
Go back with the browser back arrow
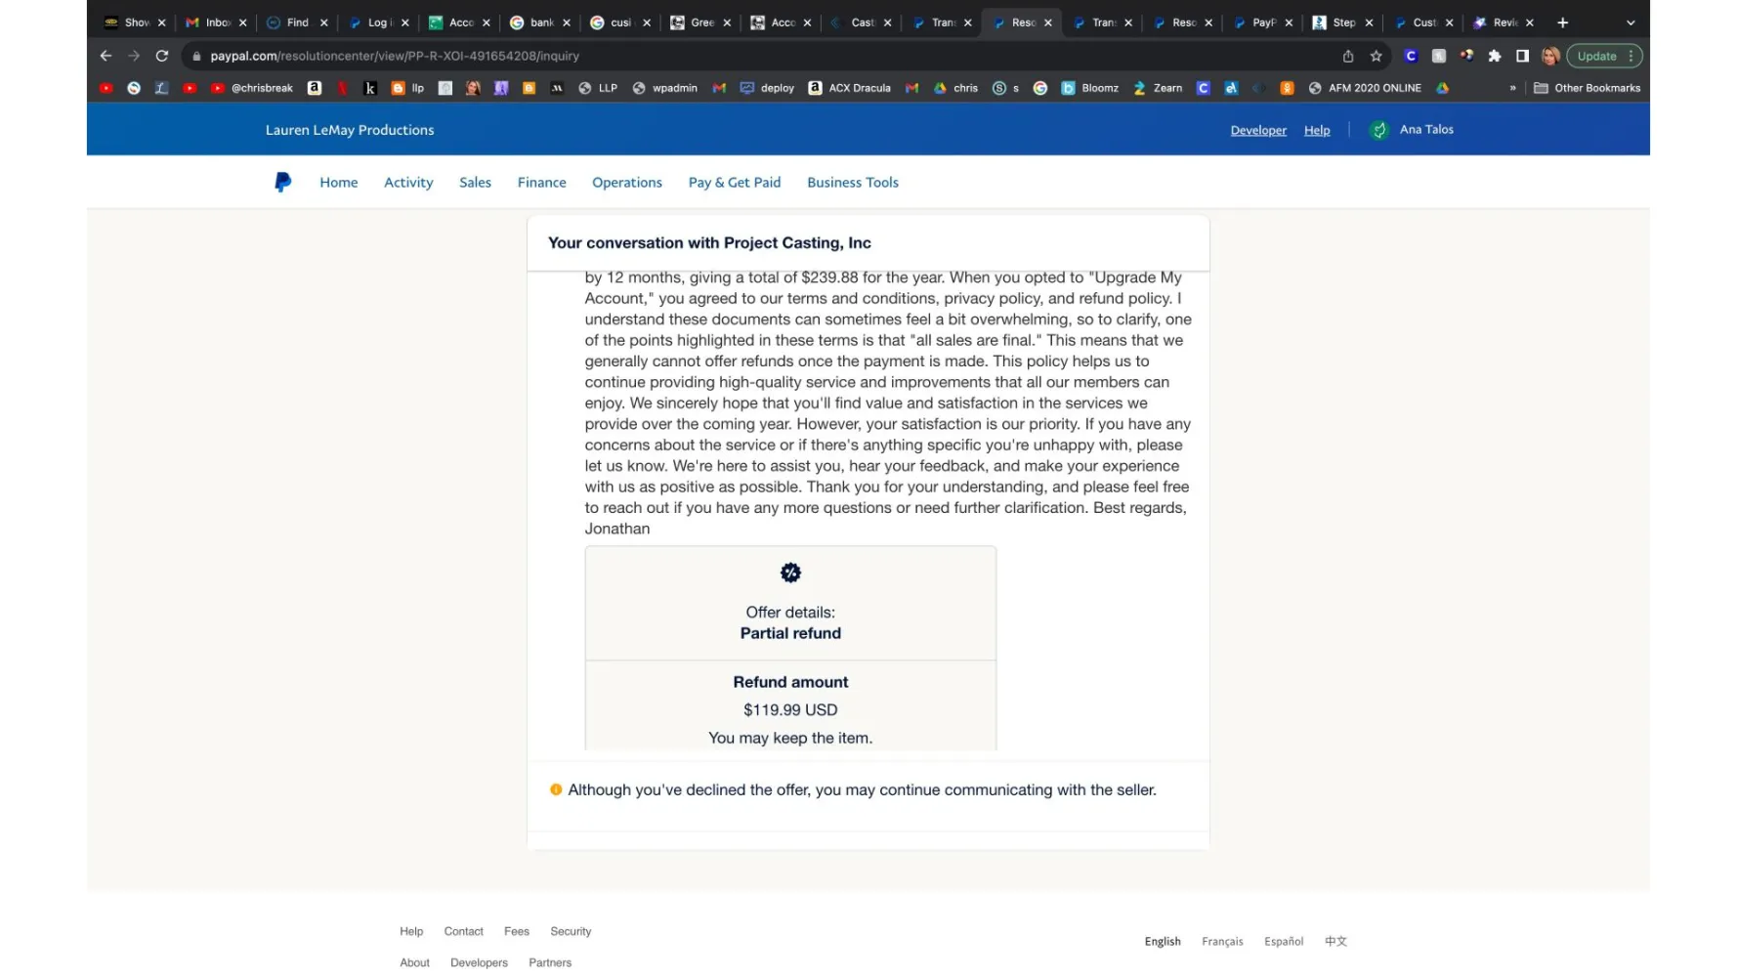click(106, 56)
